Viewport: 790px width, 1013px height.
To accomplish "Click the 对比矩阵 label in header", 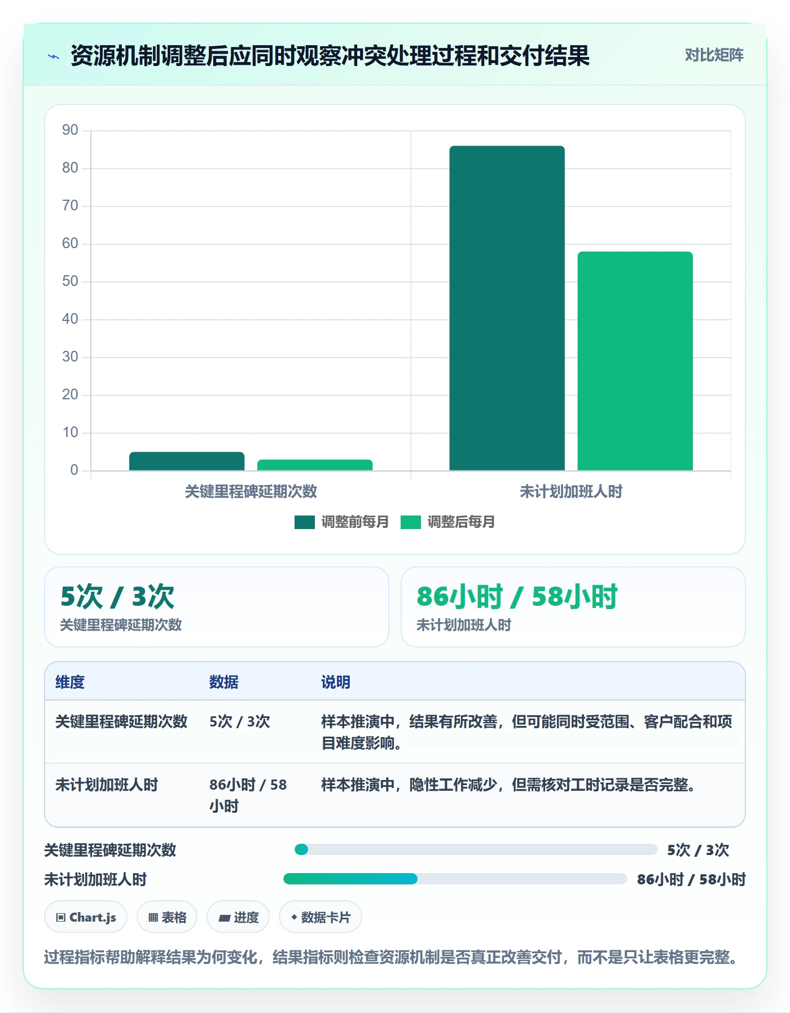I will [x=714, y=55].
